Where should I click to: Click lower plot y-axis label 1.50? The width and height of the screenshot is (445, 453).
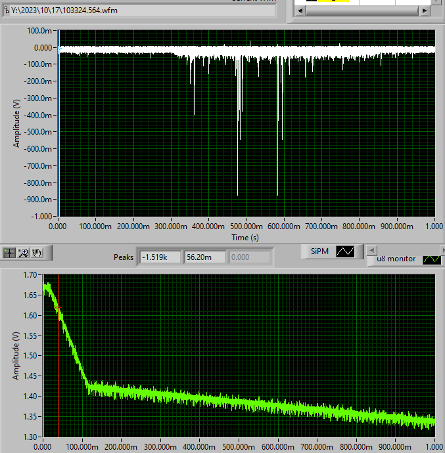point(30,356)
